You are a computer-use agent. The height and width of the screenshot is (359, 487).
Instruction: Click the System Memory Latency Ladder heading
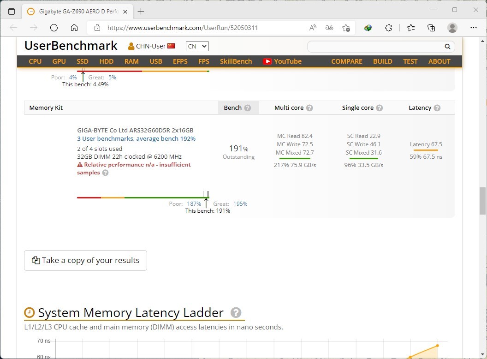[x=131, y=313]
